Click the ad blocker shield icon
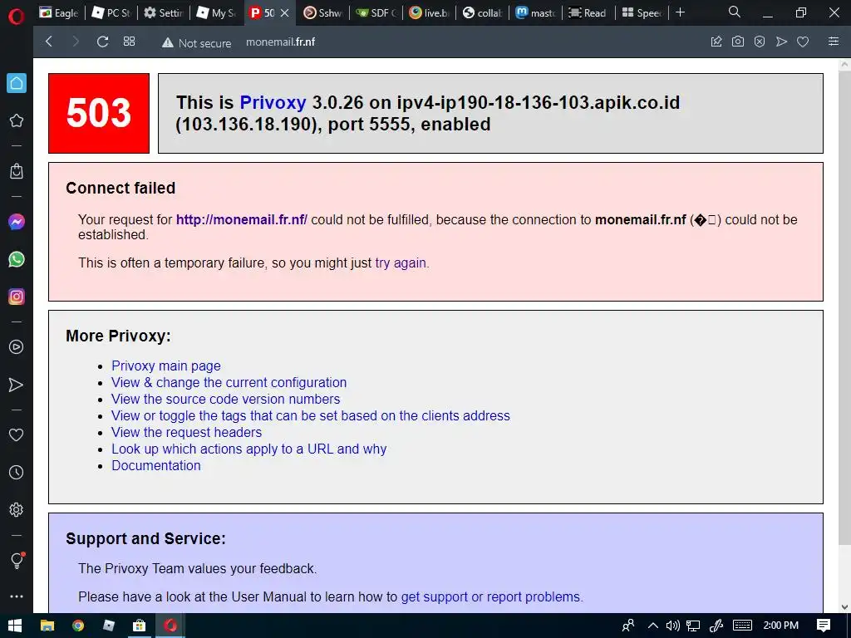 coord(760,42)
